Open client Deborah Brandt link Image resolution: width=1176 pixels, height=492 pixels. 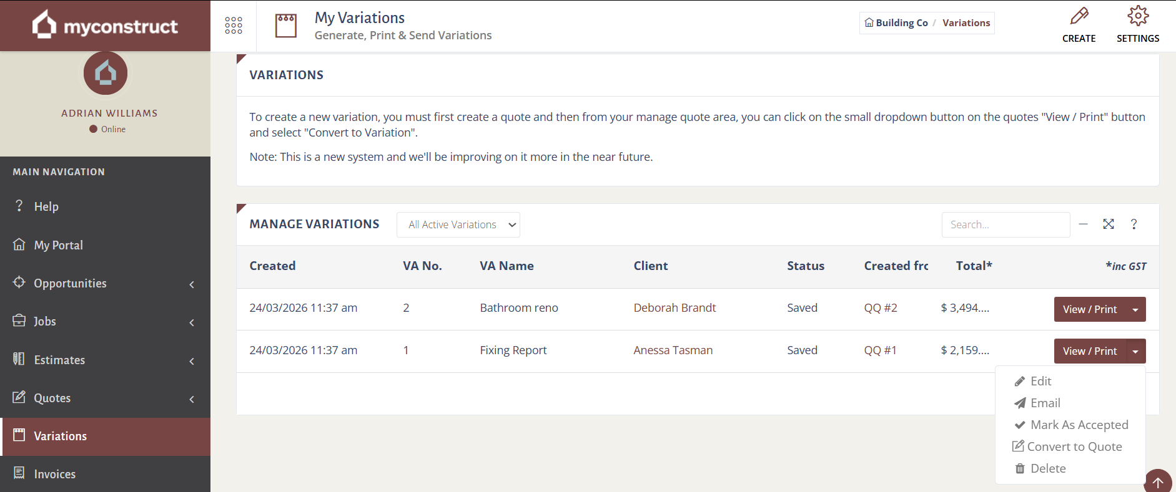674,308
